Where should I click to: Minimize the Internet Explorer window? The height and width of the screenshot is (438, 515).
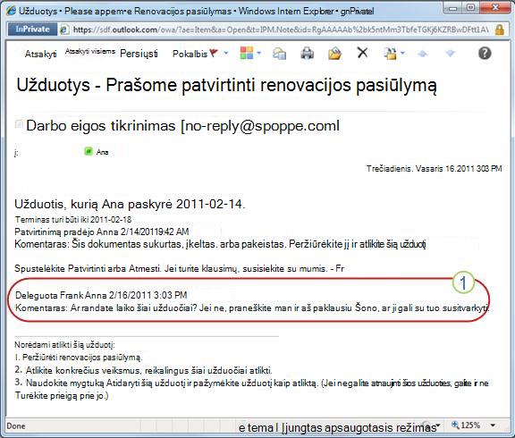coord(453,8)
